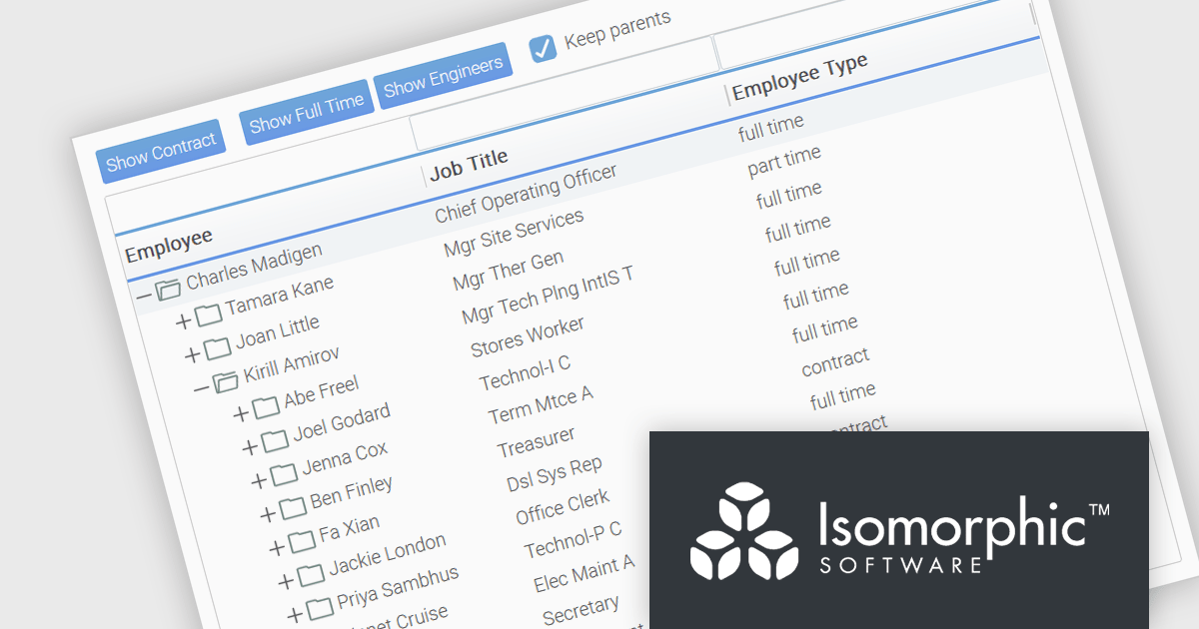Expand the Priya Sambhus node
This screenshot has width=1199, height=629.
coord(295,614)
